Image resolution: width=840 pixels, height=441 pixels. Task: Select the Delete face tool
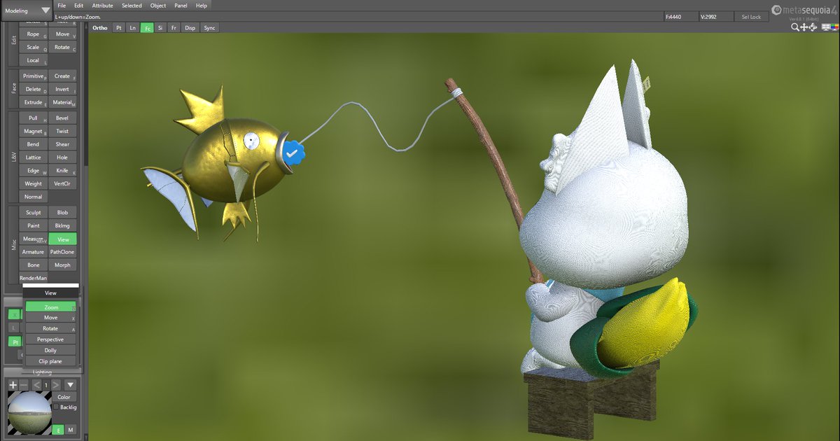[x=33, y=89]
